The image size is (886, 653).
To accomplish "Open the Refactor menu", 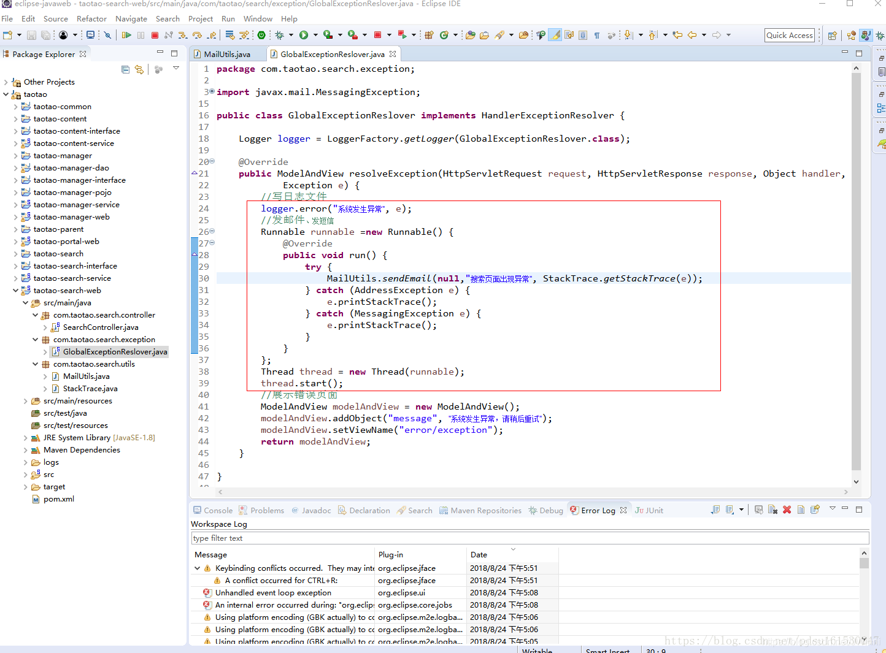I will [91, 19].
